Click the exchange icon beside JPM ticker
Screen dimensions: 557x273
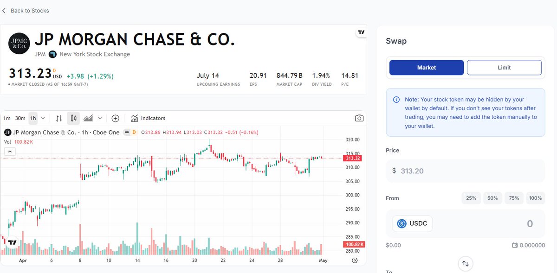[52, 54]
